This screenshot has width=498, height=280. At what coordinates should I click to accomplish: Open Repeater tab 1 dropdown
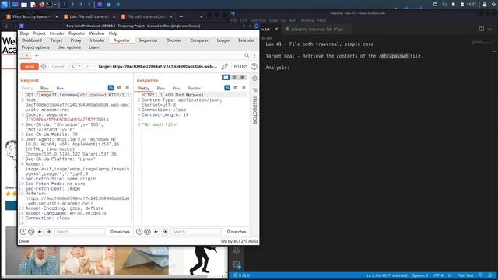pyautogui.click(x=27, y=55)
